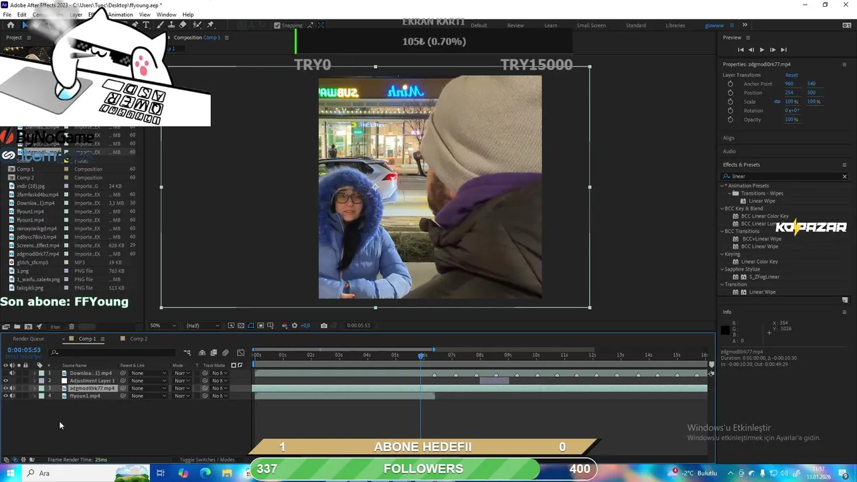857x482 pixels.
Task: Click the Scale constrain proportions link icon
Action: [777, 102]
